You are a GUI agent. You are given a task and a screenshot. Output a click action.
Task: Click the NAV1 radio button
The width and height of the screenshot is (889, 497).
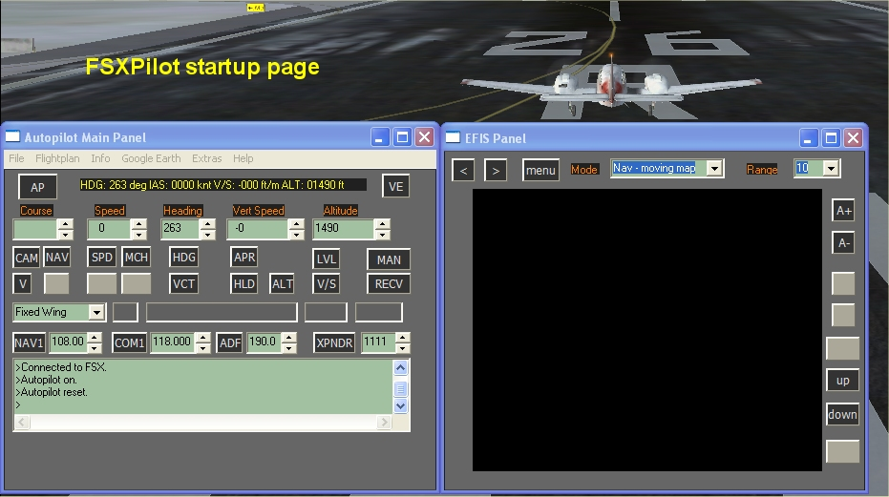pos(29,342)
